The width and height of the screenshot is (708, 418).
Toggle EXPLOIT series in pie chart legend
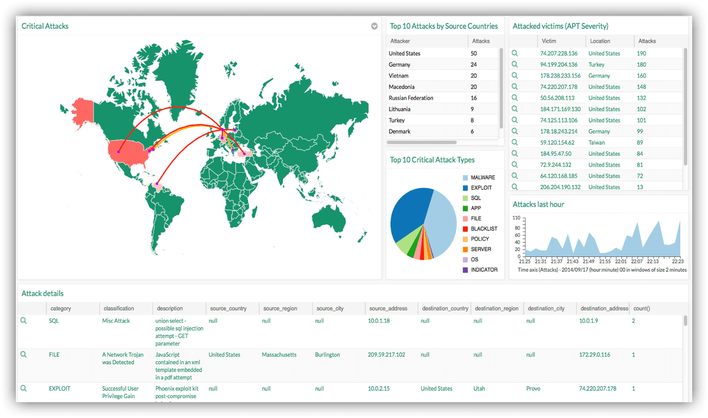point(481,188)
